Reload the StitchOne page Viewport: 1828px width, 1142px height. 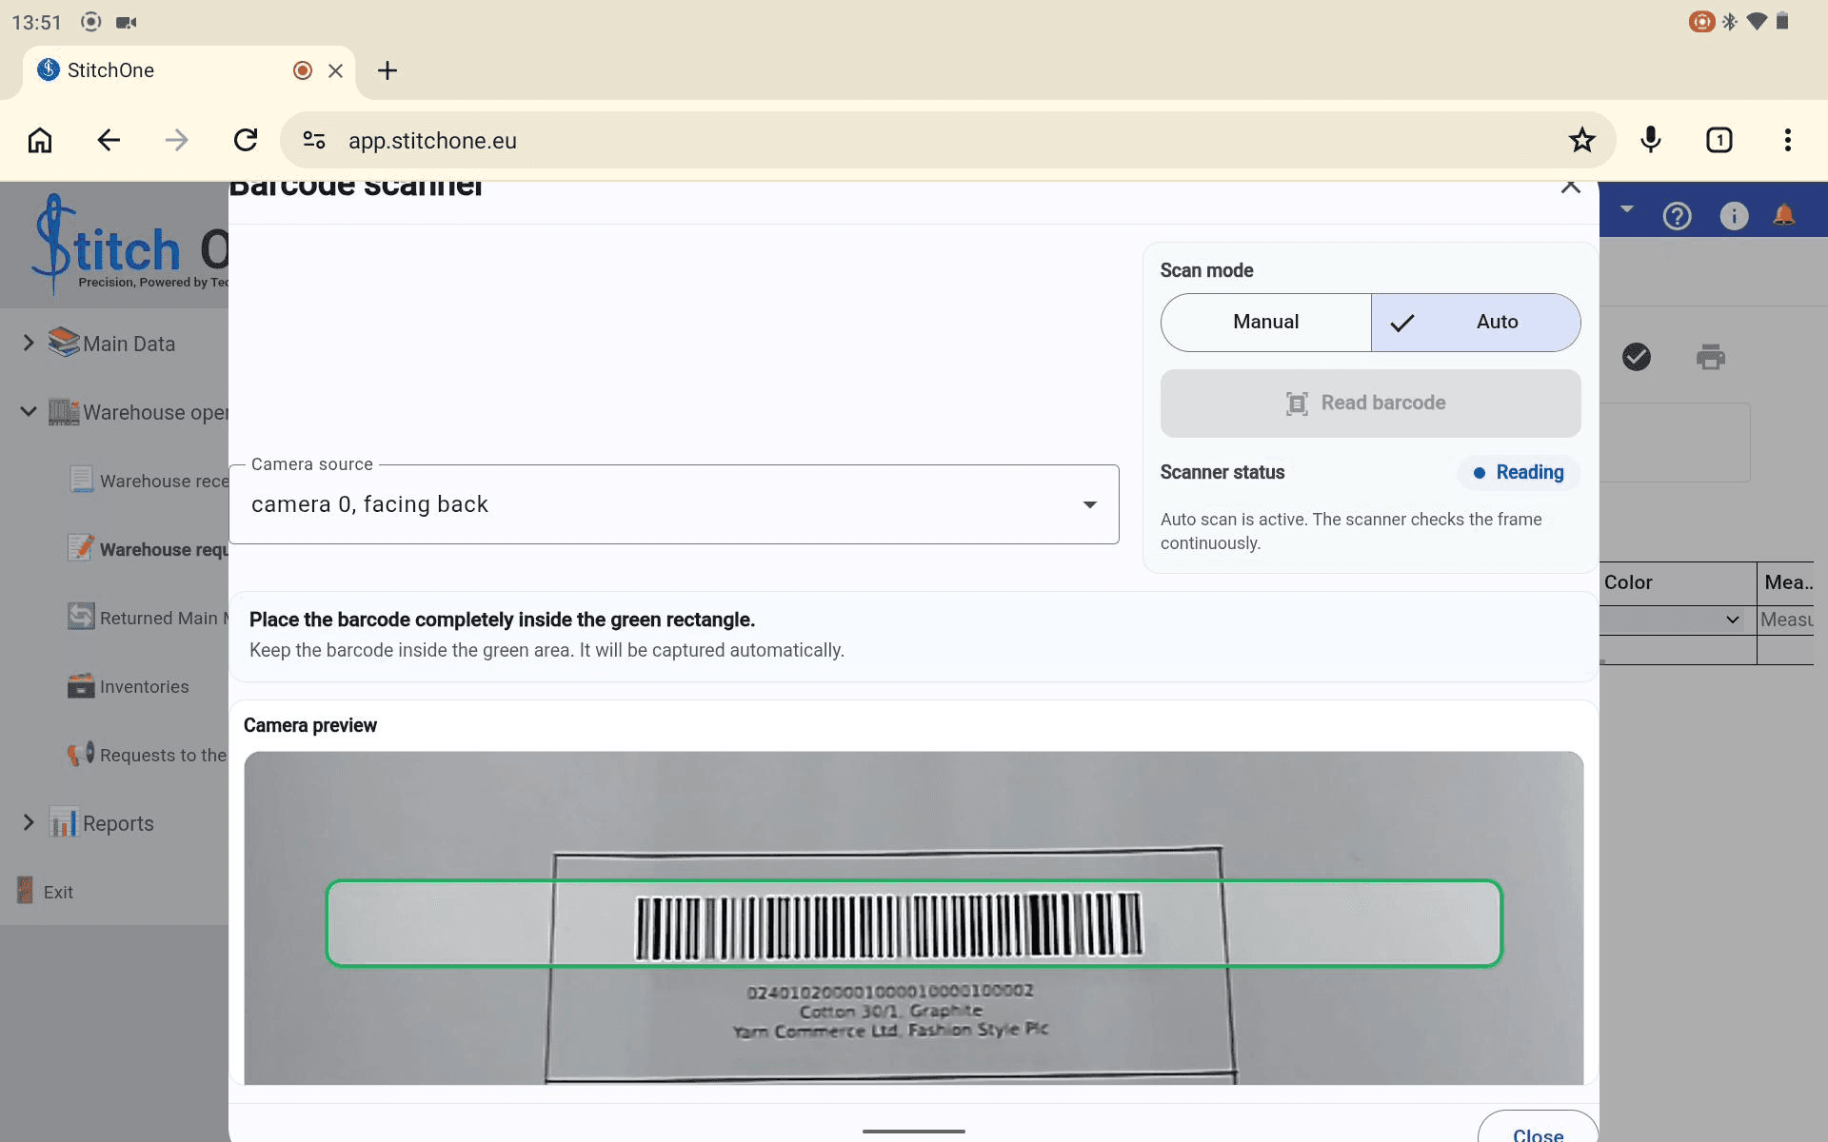coord(246,141)
